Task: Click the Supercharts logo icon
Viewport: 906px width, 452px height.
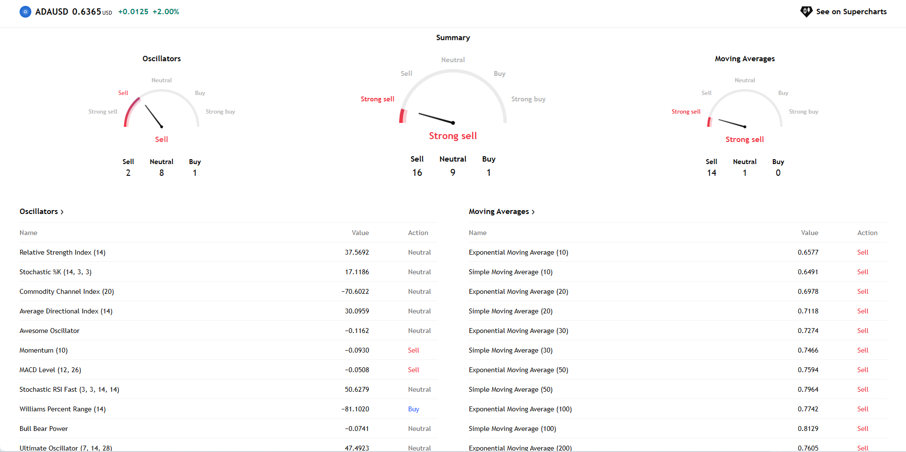Action: [x=806, y=12]
